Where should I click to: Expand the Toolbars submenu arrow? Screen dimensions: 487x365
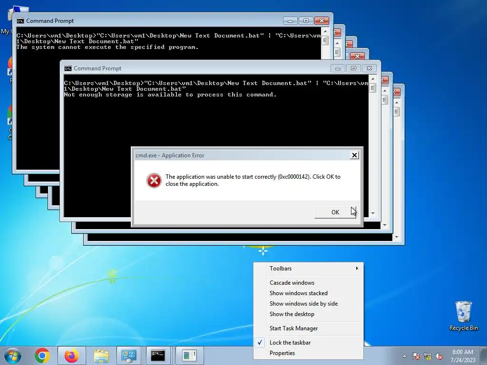click(x=357, y=269)
